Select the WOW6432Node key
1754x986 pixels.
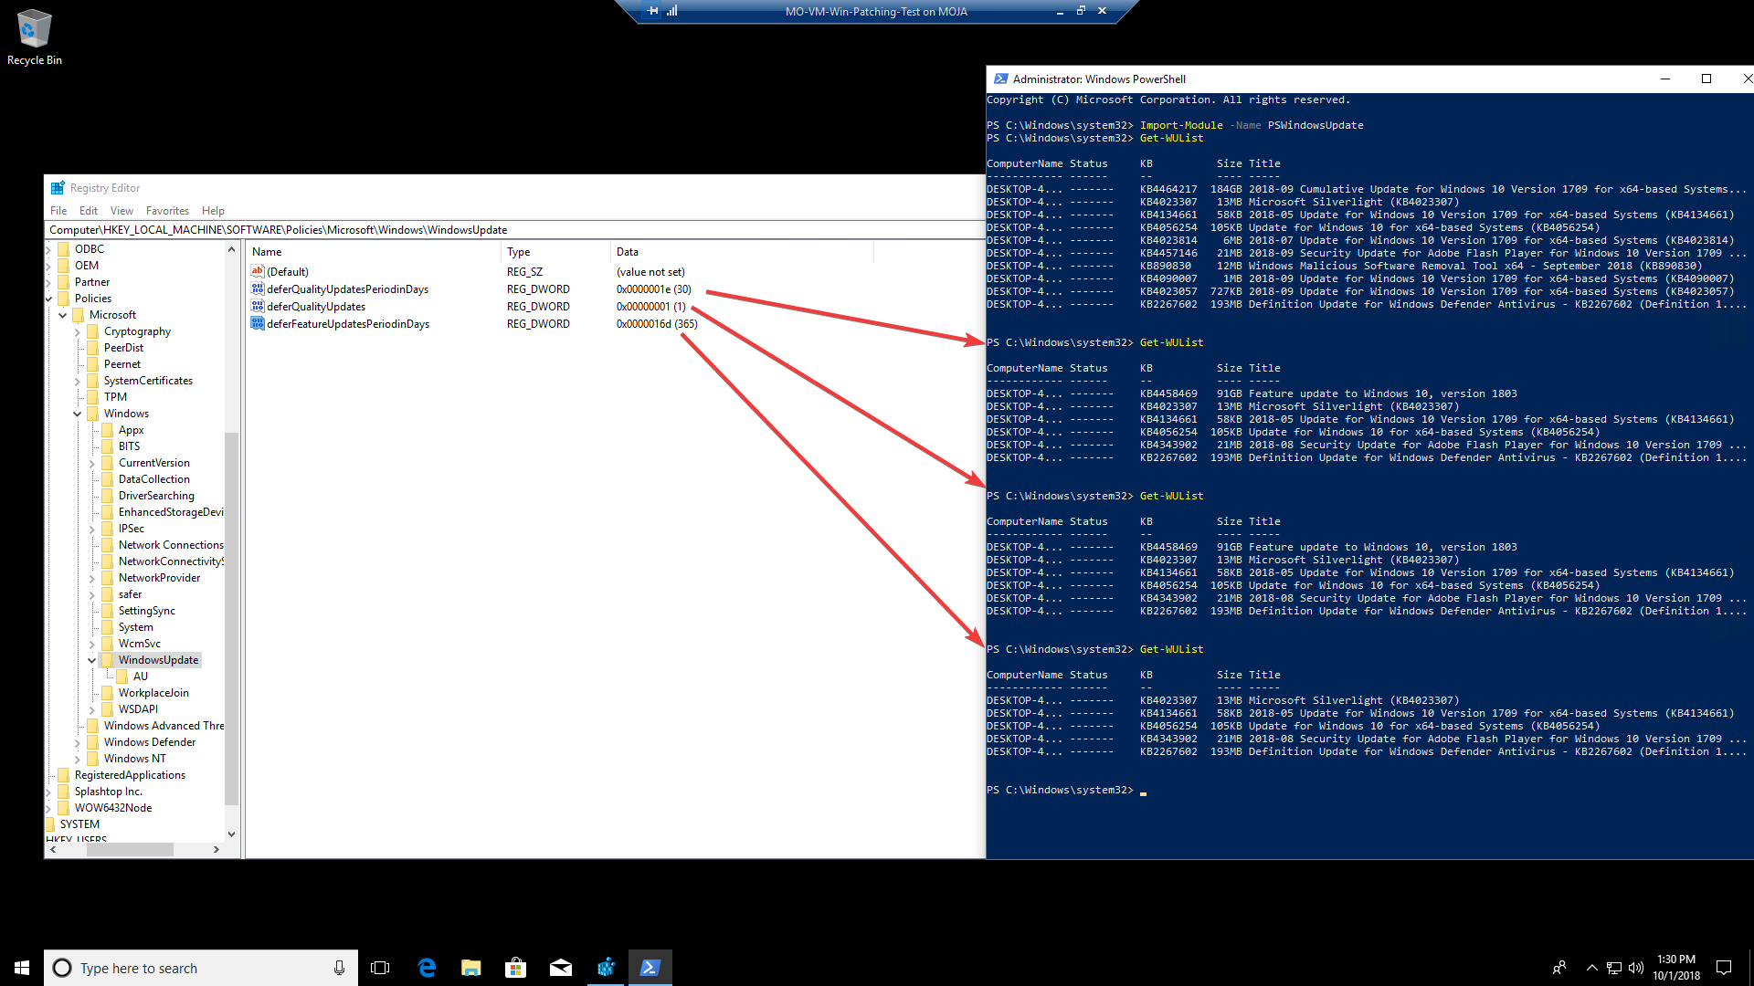[x=112, y=808]
